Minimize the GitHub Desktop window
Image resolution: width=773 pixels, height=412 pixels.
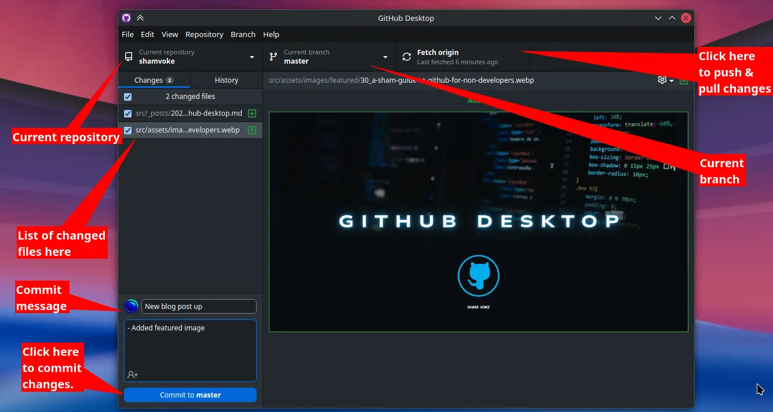click(658, 18)
